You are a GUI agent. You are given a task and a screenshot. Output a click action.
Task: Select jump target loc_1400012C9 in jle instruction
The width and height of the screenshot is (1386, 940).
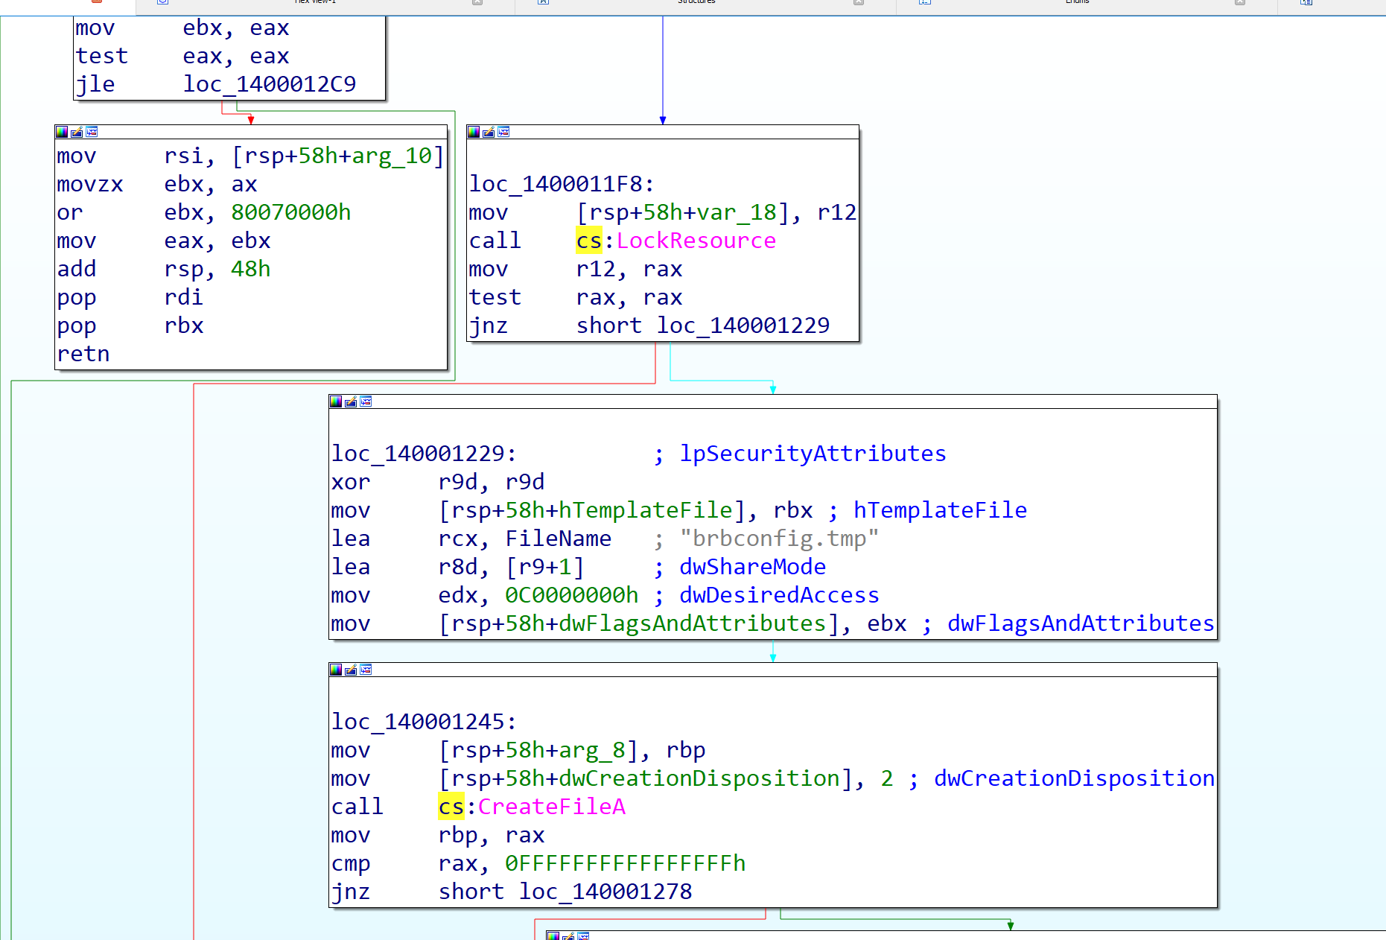click(270, 84)
